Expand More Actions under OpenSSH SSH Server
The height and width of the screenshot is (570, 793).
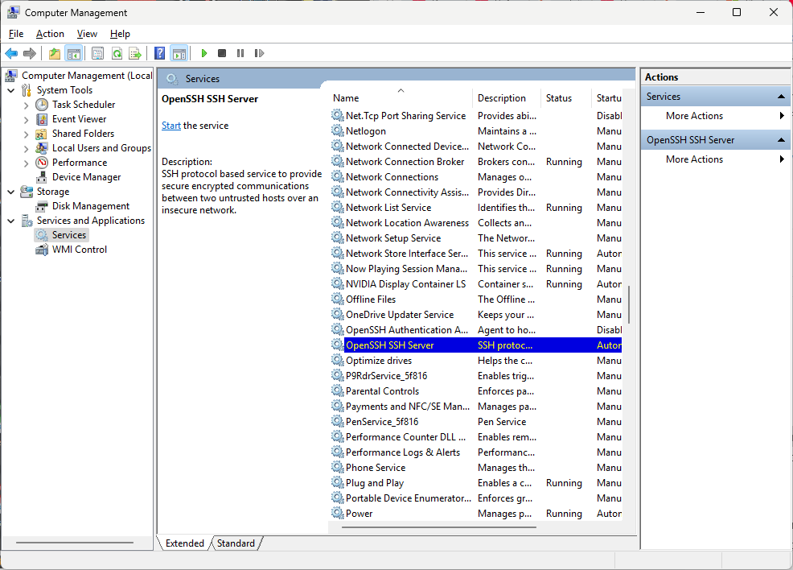pyautogui.click(x=694, y=159)
